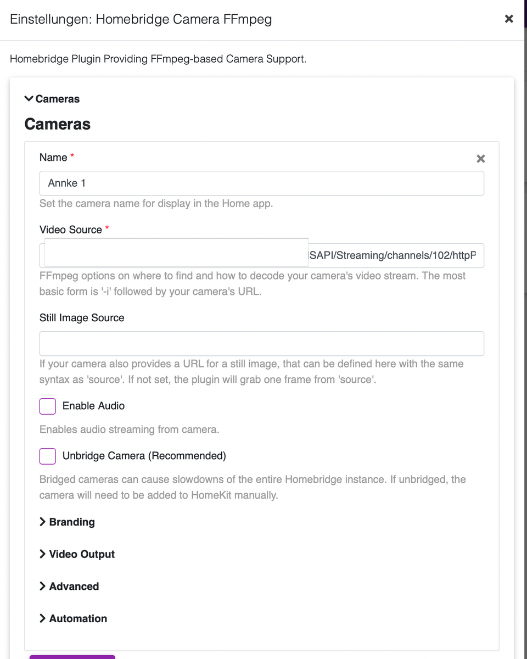Click the chevron arrow beside Automation
The width and height of the screenshot is (527, 659).
42,618
